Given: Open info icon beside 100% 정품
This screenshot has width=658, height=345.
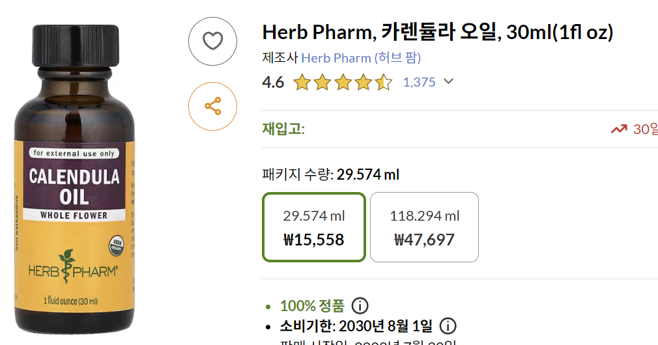Looking at the screenshot, I should point(360,305).
